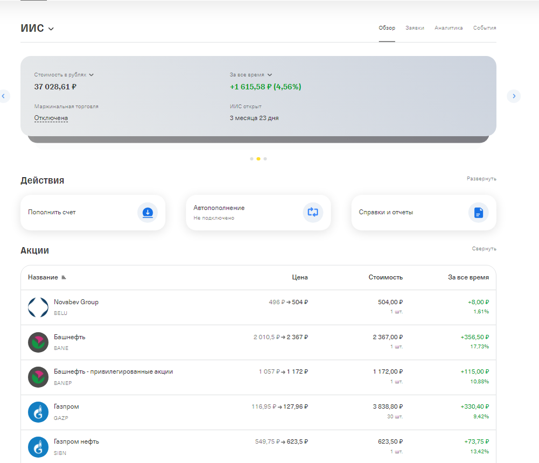Screen dimensions: 539x463
Task: Click the За все время table column header
Action: point(468,277)
